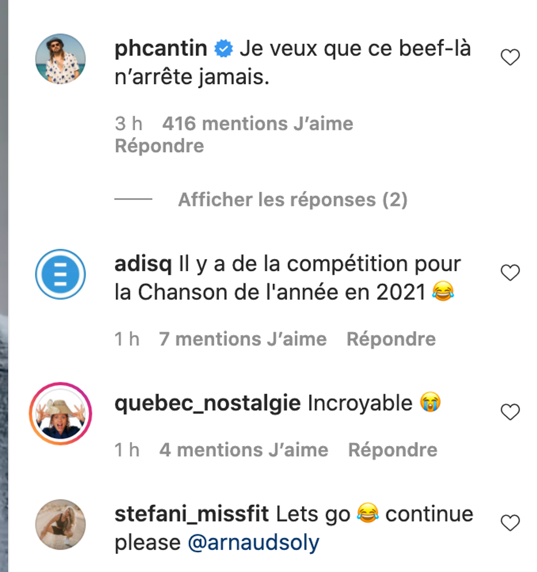
Task: Open the adisq username link
Action: click(x=144, y=264)
